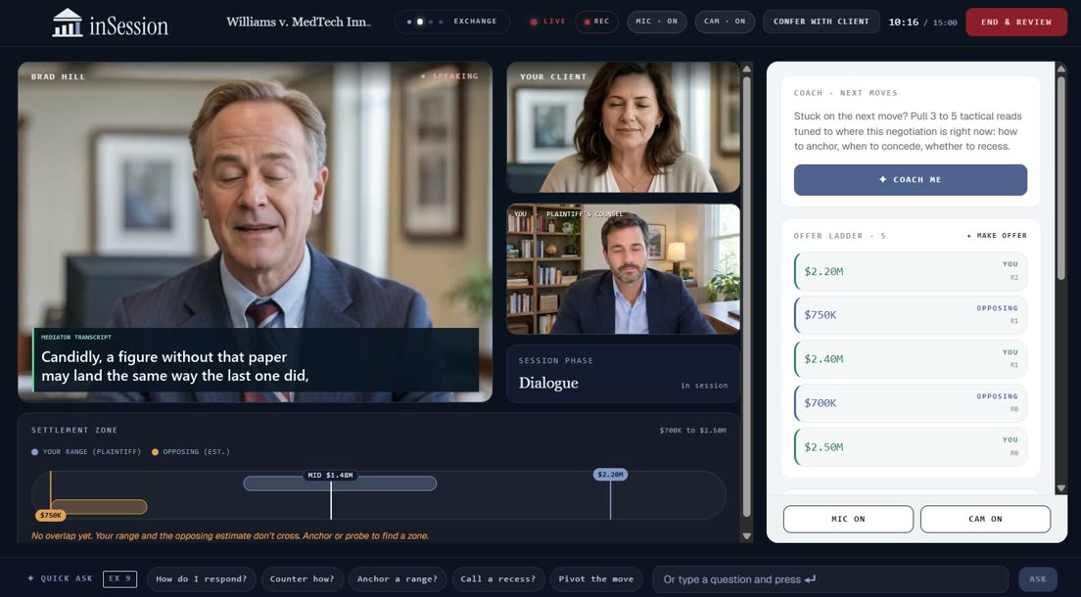The height and width of the screenshot is (597, 1081).
Task: Select the Plaintiff's Counsel self-view thumbnail
Action: click(x=623, y=269)
